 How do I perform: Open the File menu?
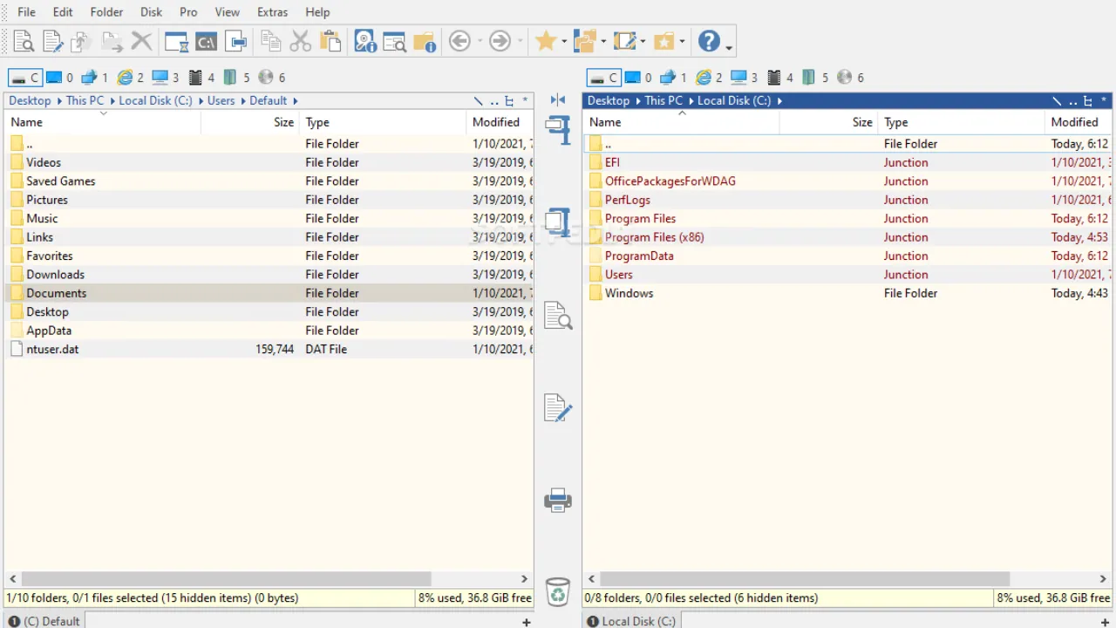point(27,12)
